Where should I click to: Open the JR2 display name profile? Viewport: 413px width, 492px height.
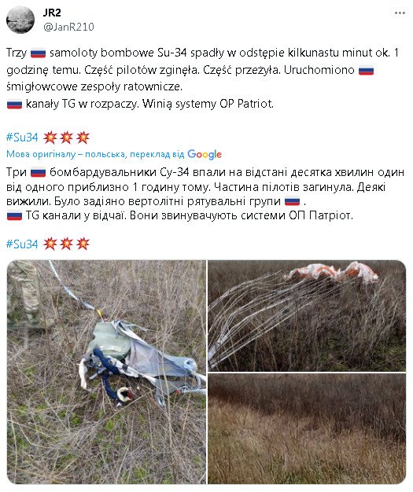pos(52,13)
